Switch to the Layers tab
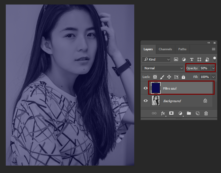Viewport: 221px width, 173px height. click(148, 49)
